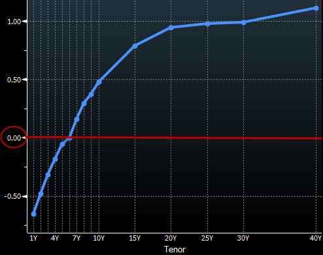
Task: Click the 1.00 value on the vertical axis
Action: pyautogui.click(x=14, y=22)
